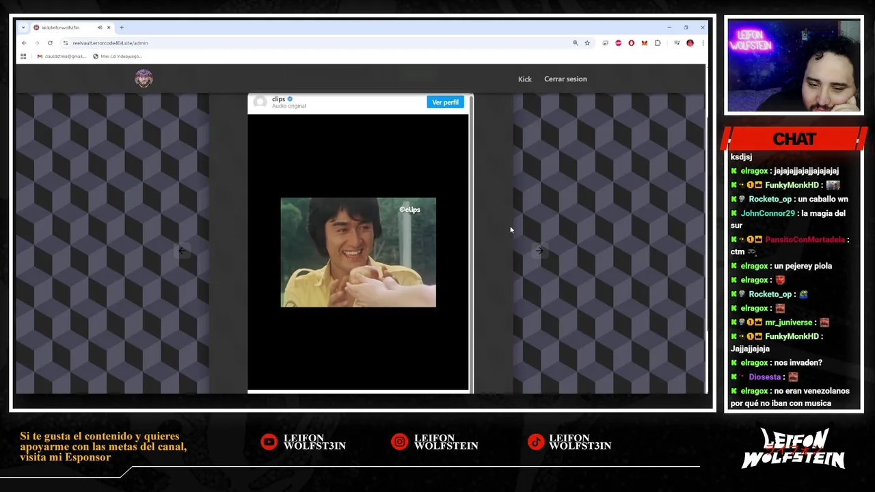
Task: Open the tab search dropdown in Chrome
Action: pos(23,27)
